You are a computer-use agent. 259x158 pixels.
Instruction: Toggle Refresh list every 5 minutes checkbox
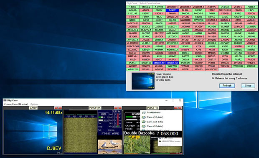pos(213,78)
